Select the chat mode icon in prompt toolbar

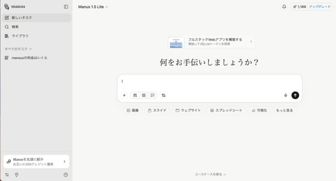(x=152, y=95)
